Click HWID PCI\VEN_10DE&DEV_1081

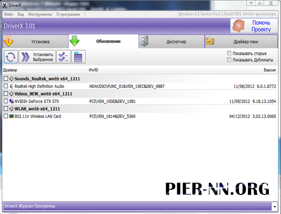click(112, 101)
